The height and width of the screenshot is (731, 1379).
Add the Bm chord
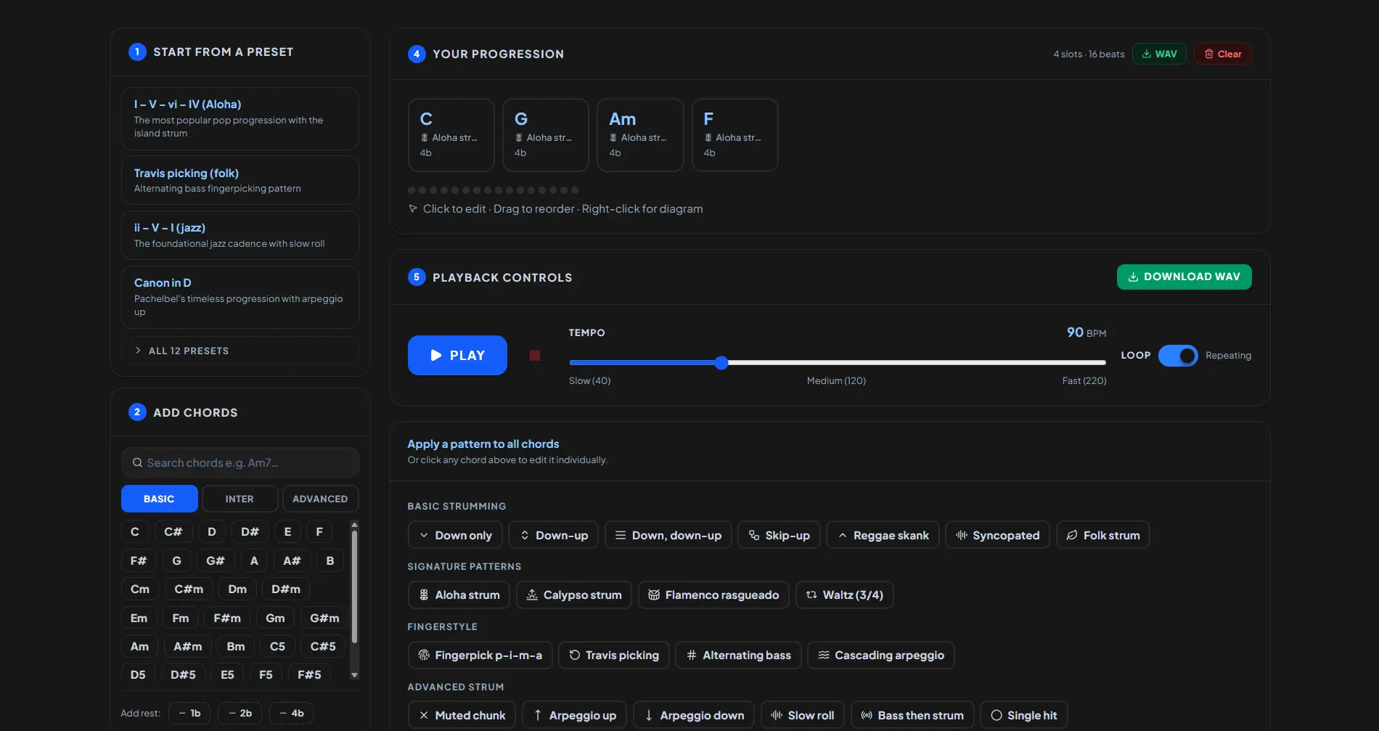(236, 647)
